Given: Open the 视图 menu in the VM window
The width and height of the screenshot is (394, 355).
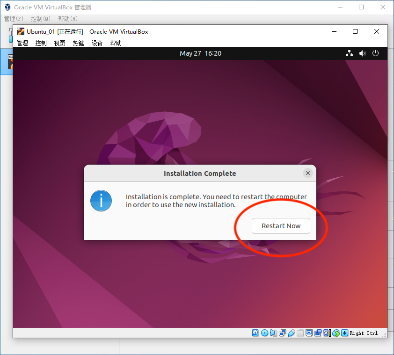Looking at the screenshot, I should pos(59,43).
